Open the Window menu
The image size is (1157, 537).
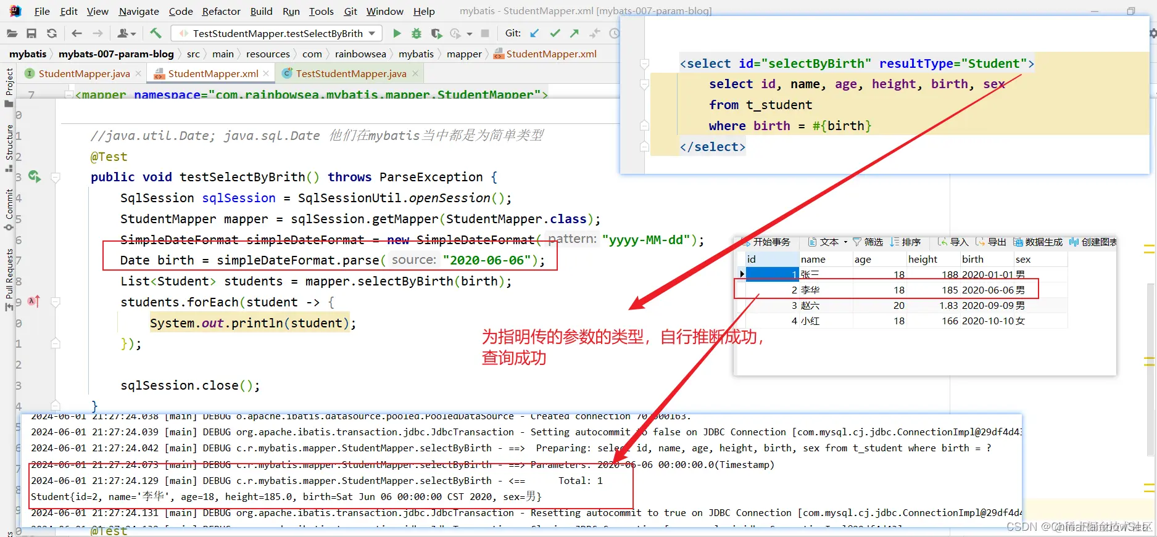pos(384,11)
